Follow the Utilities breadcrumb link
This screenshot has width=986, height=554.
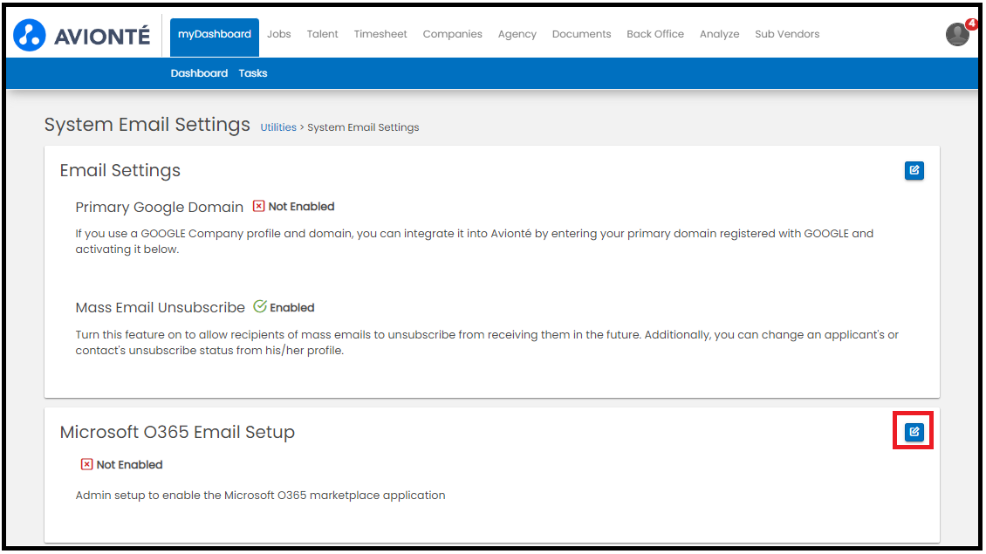[x=278, y=127]
